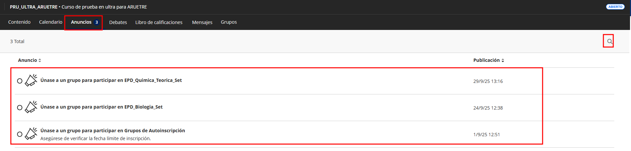
Task: Click the ABIERTO course status badge
Action: click(615, 7)
